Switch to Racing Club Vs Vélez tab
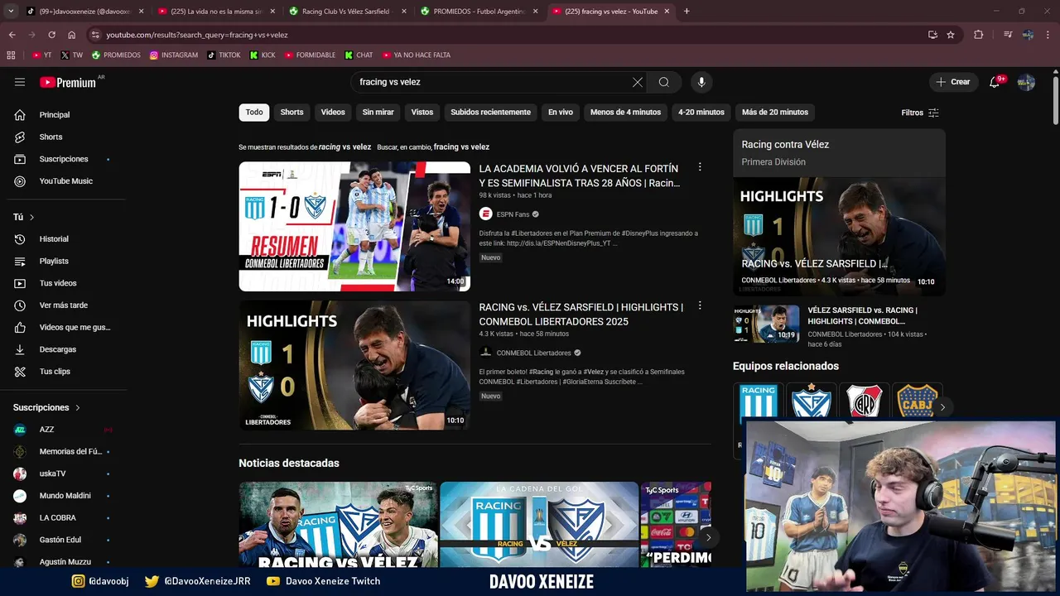The image size is (1060, 596). [x=345, y=12]
